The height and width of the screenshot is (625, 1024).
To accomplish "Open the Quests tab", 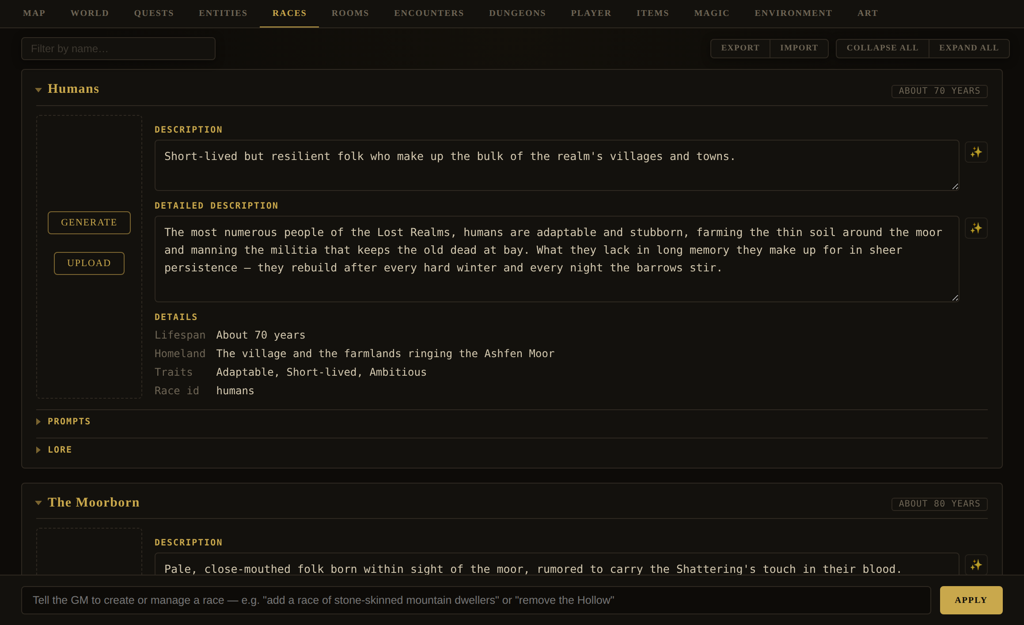I will 154,13.
